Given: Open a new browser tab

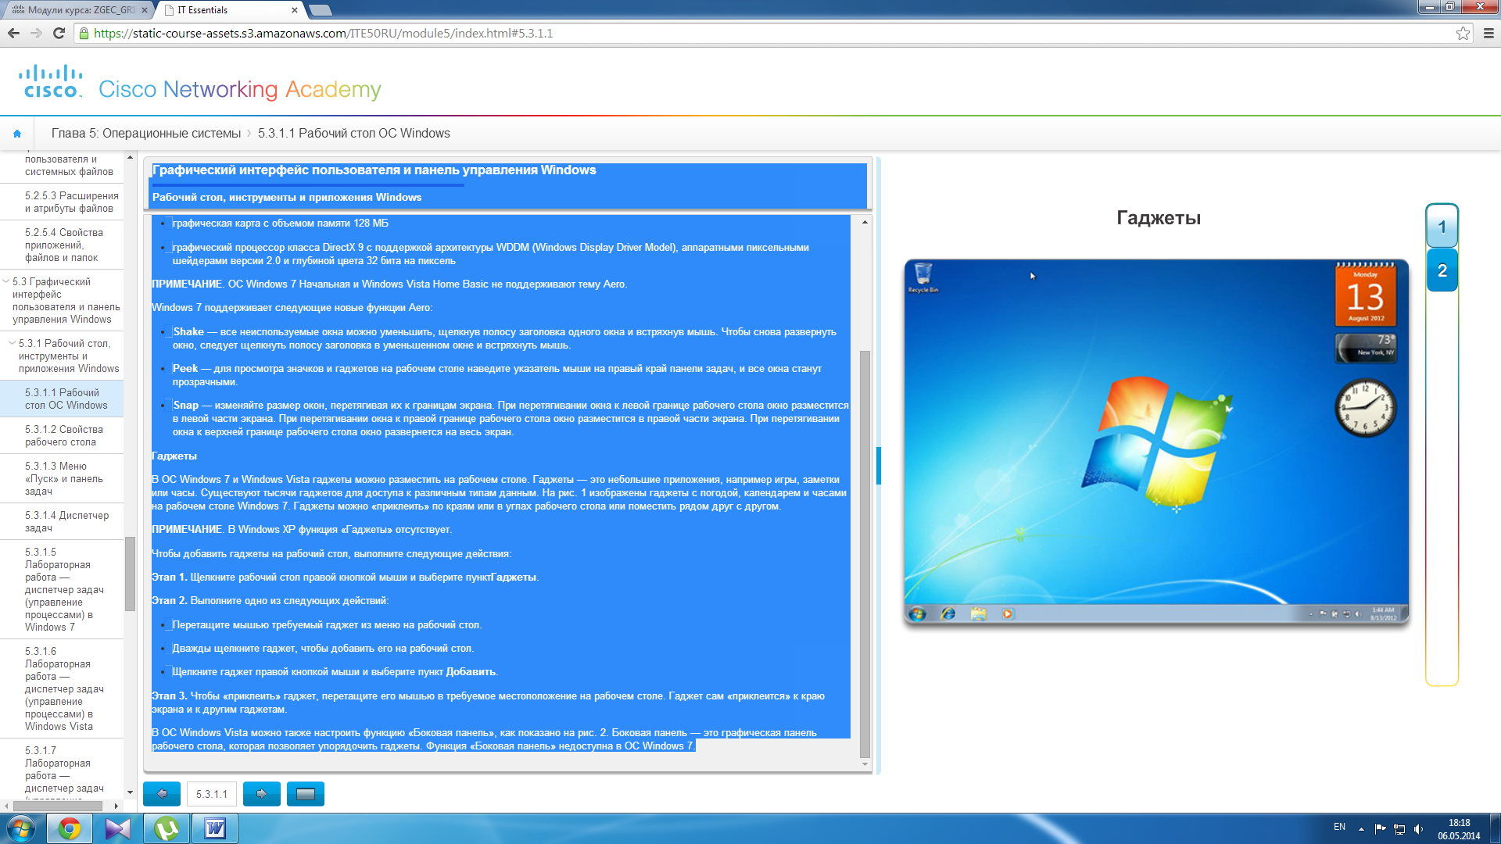Looking at the screenshot, I should [x=321, y=10].
